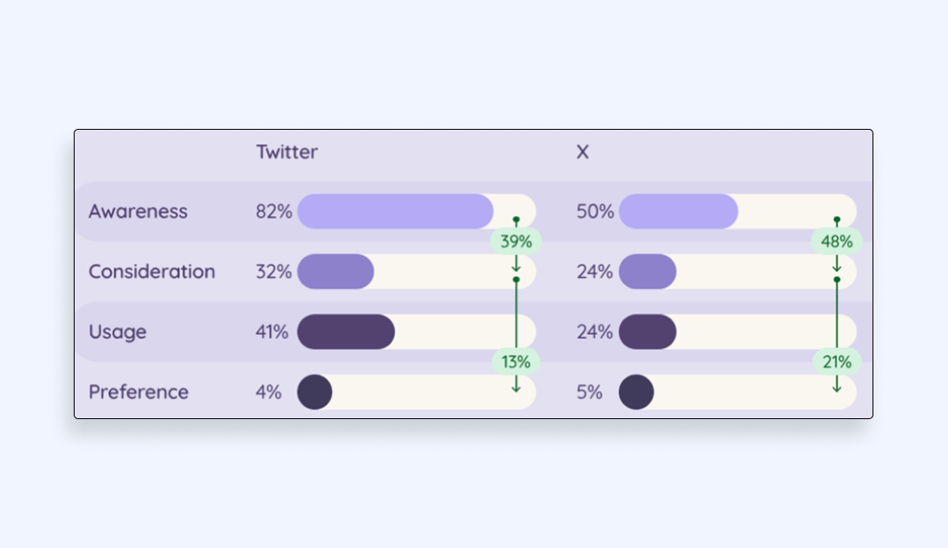Click the green 21% conversion badge
948x548 pixels.
[x=837, y=362]
